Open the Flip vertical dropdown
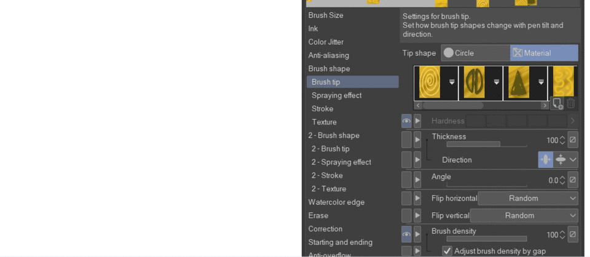 (524, 215)
